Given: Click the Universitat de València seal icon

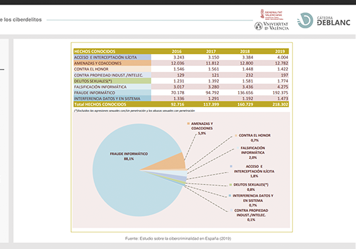Looking at the screenshot, I should [x=258, y=26].
